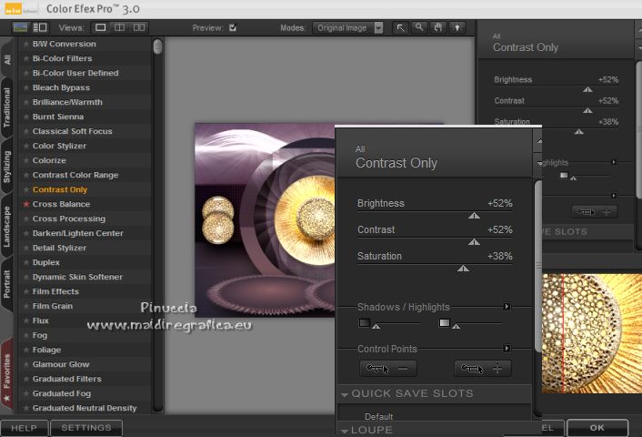Click star icon beside Colorize
Viewport: 642px width, 437px height.
click(25, 160)
